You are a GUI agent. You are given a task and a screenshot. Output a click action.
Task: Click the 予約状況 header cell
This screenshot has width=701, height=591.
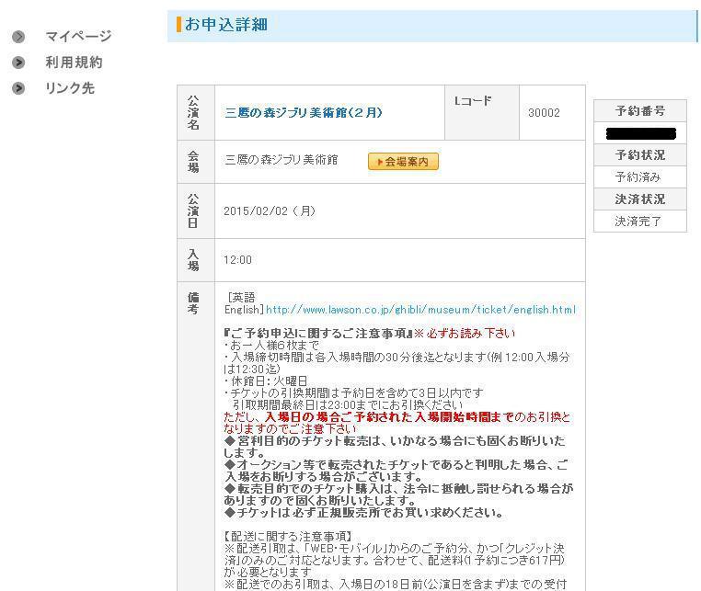tap(639, 155)
